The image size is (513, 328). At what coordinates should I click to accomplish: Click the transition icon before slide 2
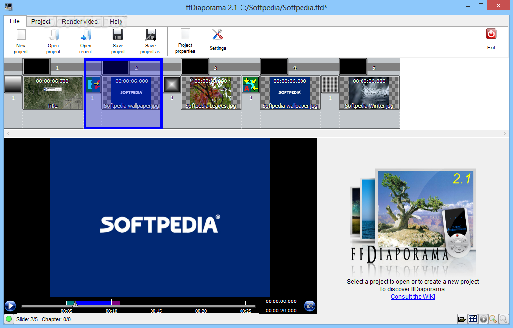(x=93, y=84)
